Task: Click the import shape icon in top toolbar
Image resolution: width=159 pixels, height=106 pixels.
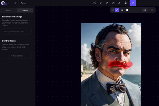Action: (95, 3)
